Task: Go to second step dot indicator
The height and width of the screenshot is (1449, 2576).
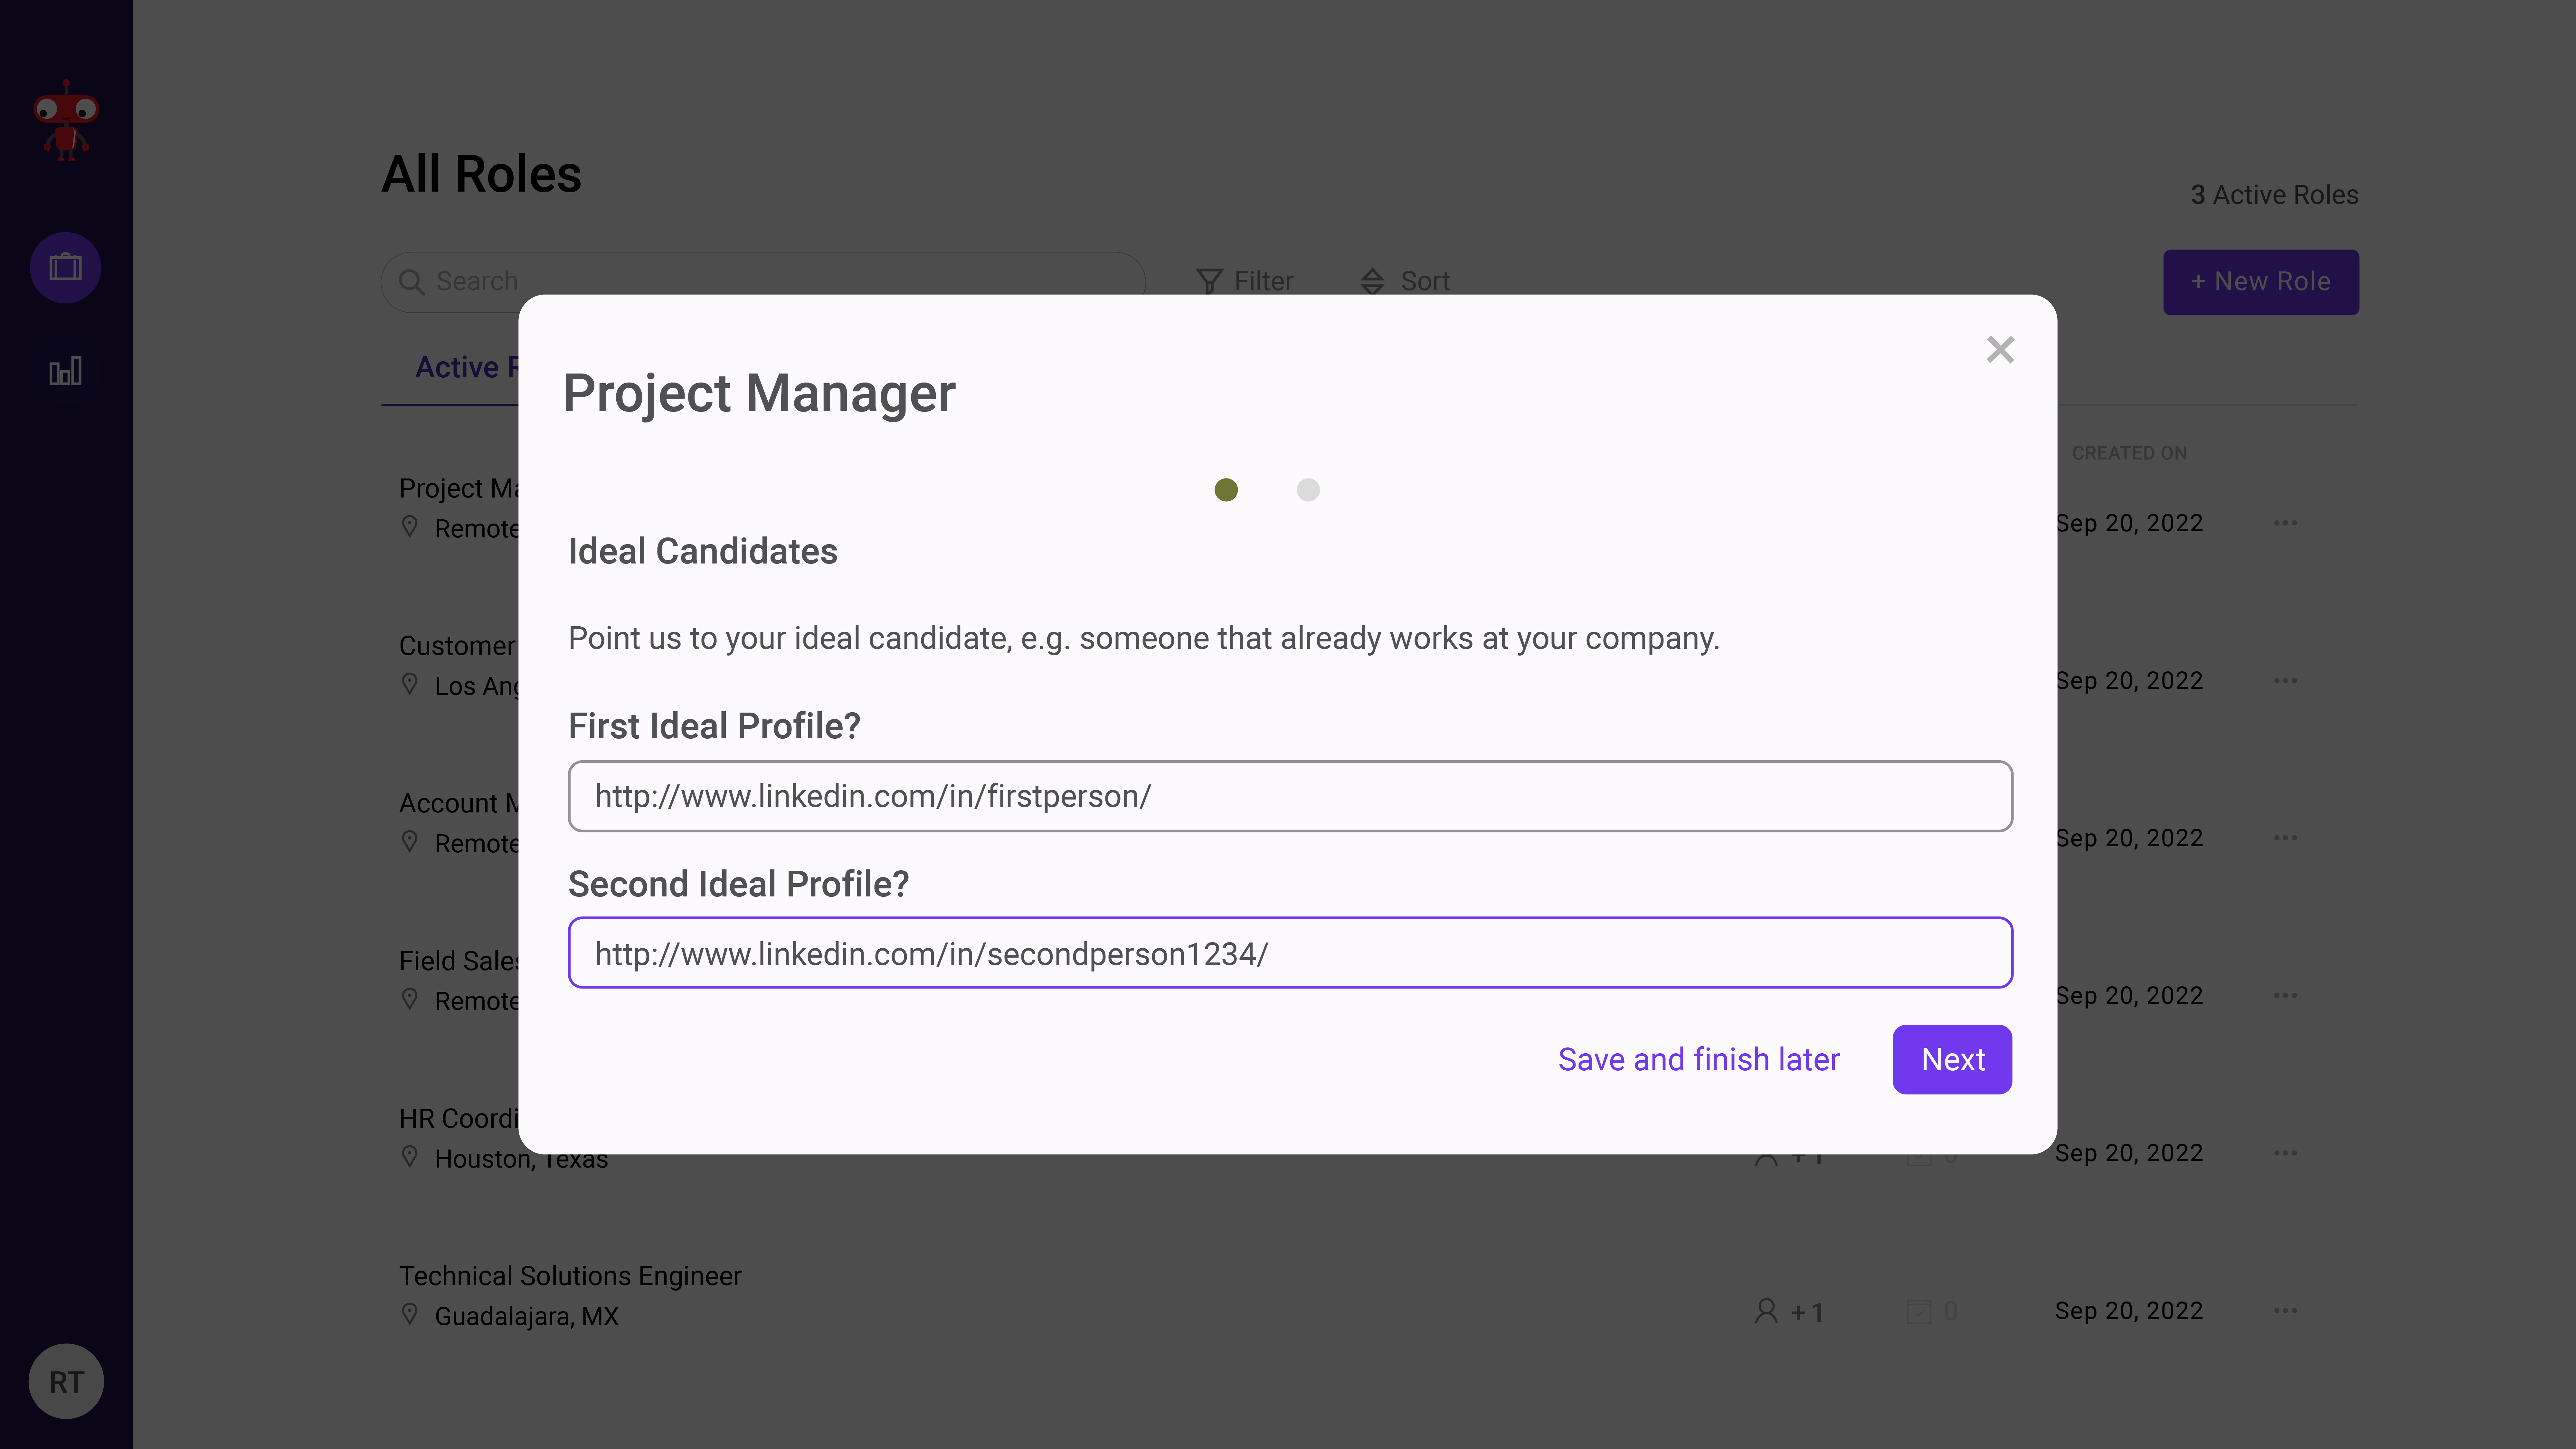Action: (x=1308, y=490)
